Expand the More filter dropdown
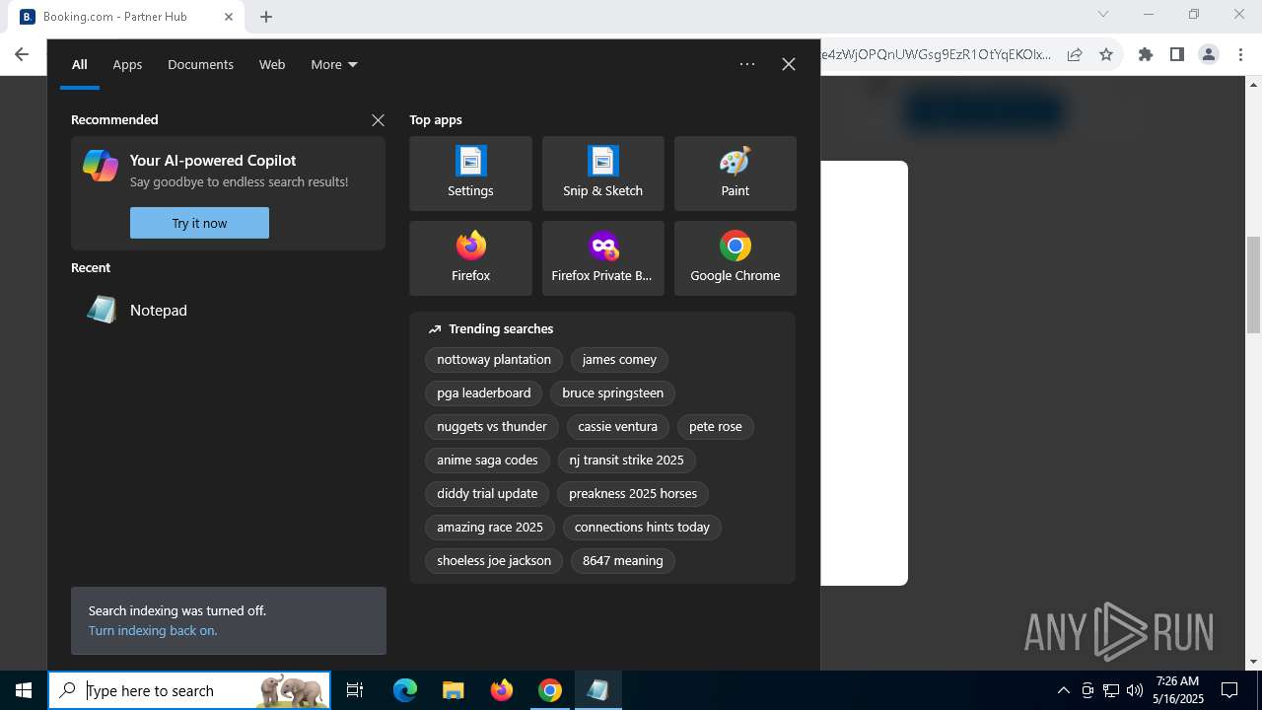This screenshot has height=710, width=1262. click(x=334, y=64)
